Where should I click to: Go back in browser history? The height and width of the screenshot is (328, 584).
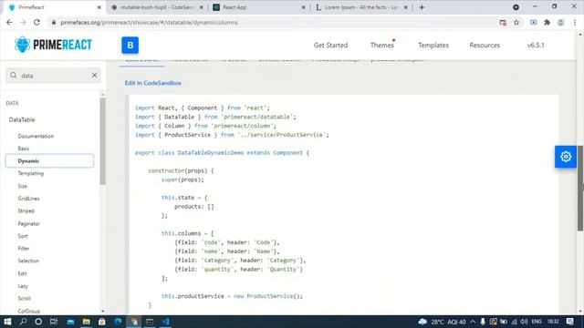point(9,22)
